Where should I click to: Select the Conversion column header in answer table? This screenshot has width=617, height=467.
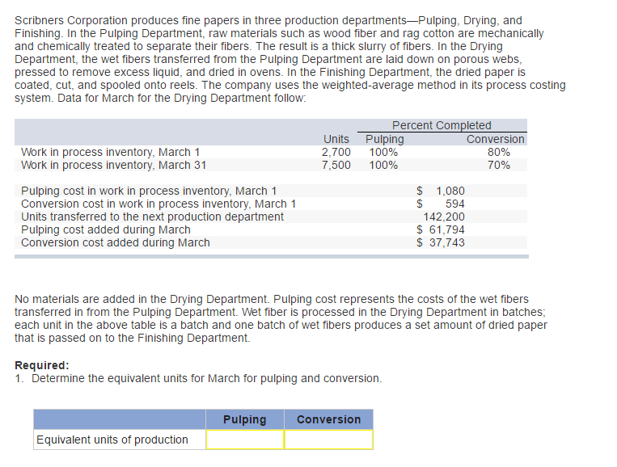point(328,419)
